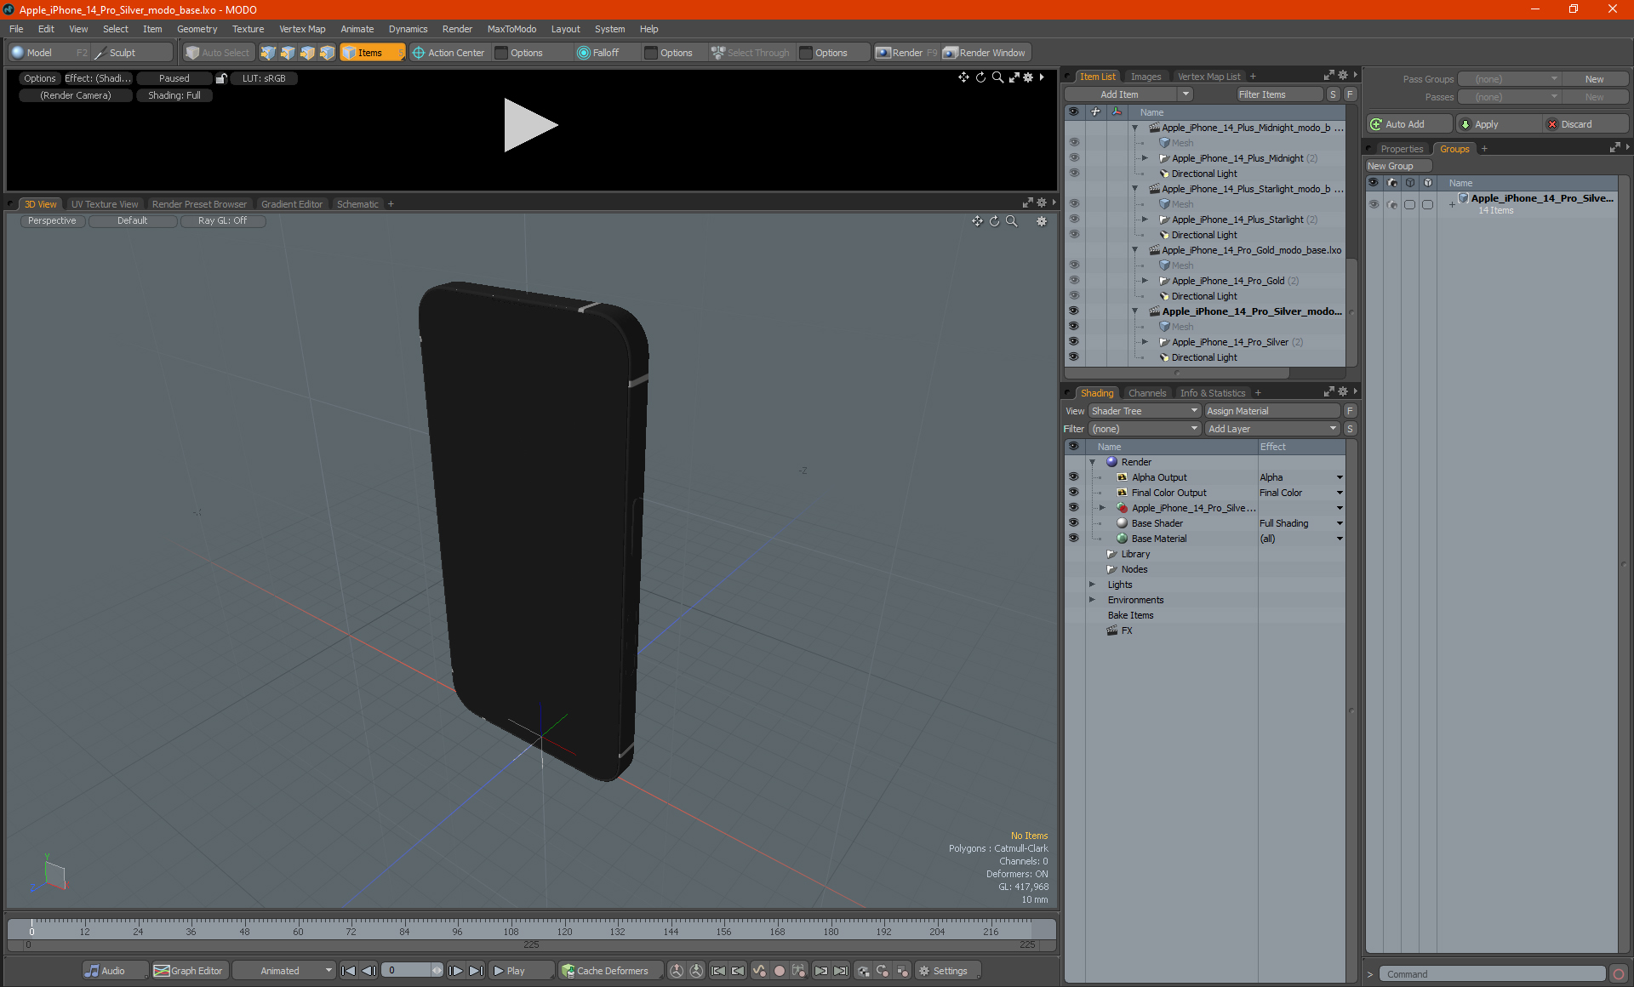Open the Render Window
The height and width of the screenshot is (987, 1634).
click(985, 53)
